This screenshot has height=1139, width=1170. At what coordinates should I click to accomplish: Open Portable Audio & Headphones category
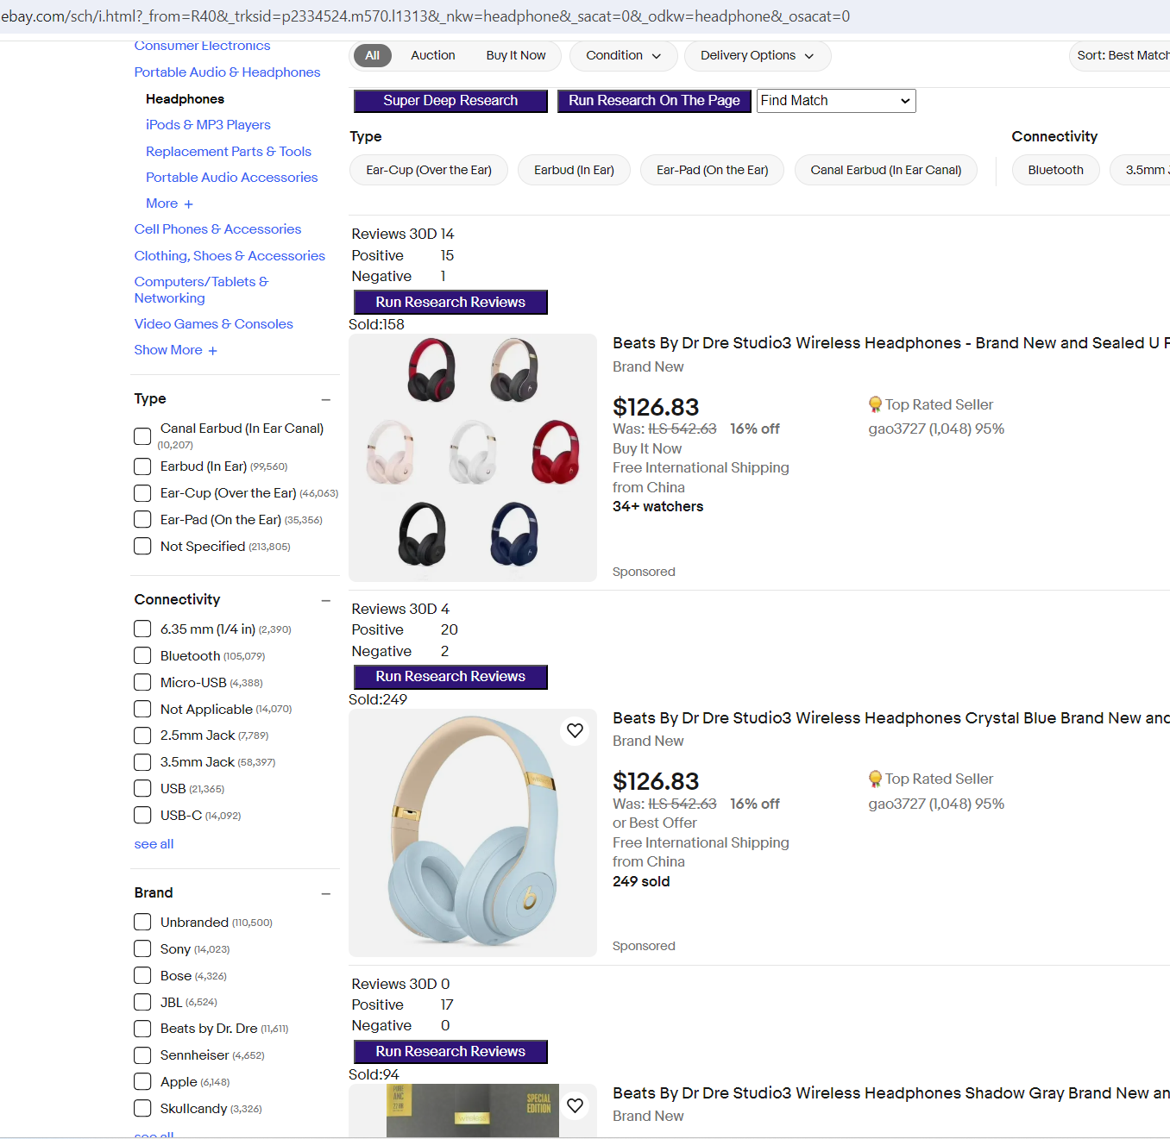pos(227,72)
